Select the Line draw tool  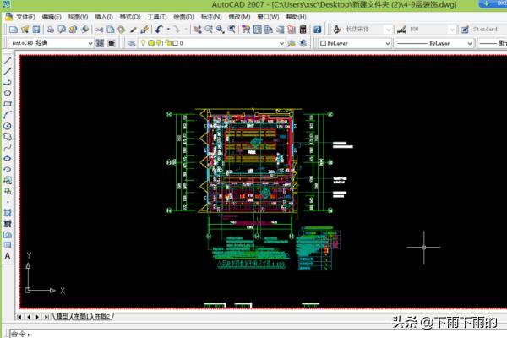[8, 60]
